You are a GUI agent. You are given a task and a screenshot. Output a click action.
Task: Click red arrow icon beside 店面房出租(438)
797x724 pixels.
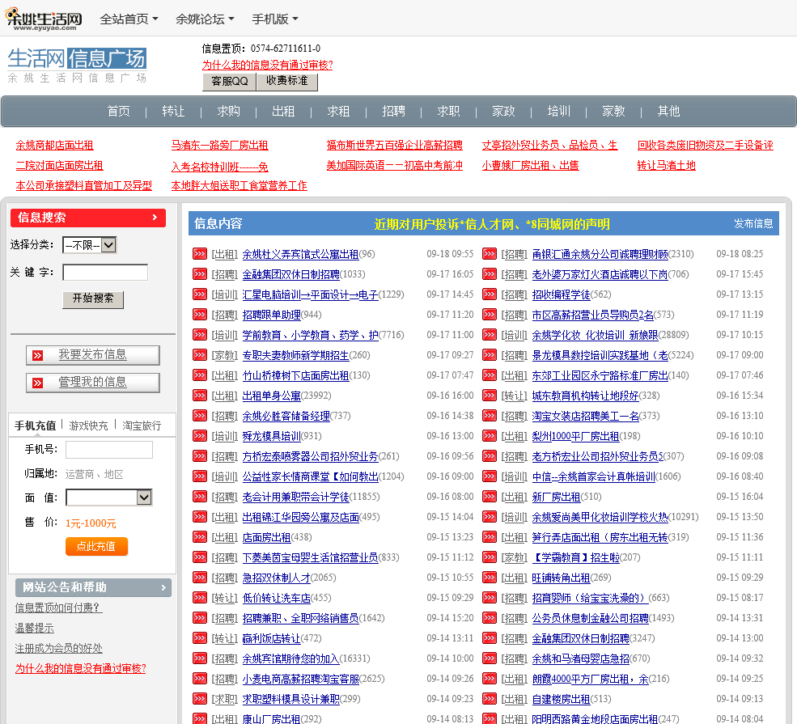coord(200,537)
